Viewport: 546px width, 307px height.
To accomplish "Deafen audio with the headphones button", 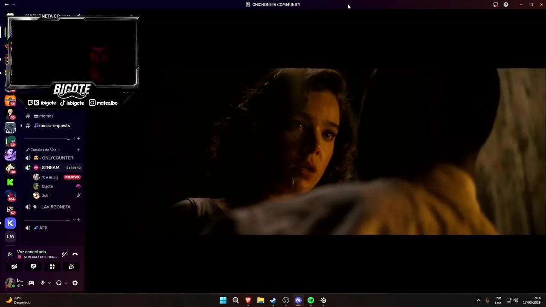I will click(59, 283).
